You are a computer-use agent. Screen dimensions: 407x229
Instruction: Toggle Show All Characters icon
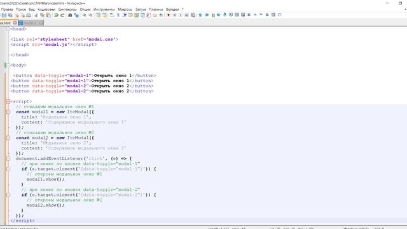tap(118, 15)
